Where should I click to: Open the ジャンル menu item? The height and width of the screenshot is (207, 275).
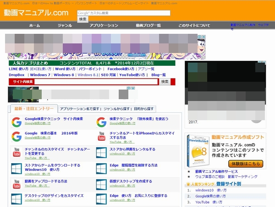click(65, 26)
